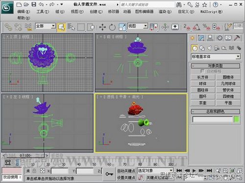245x183 pixels.
Task: Open a file with the folder icon
Action: coord(26,4)
